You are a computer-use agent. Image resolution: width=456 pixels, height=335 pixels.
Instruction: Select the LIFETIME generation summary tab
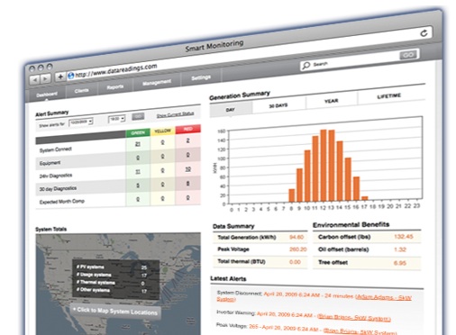pos(389,95)
